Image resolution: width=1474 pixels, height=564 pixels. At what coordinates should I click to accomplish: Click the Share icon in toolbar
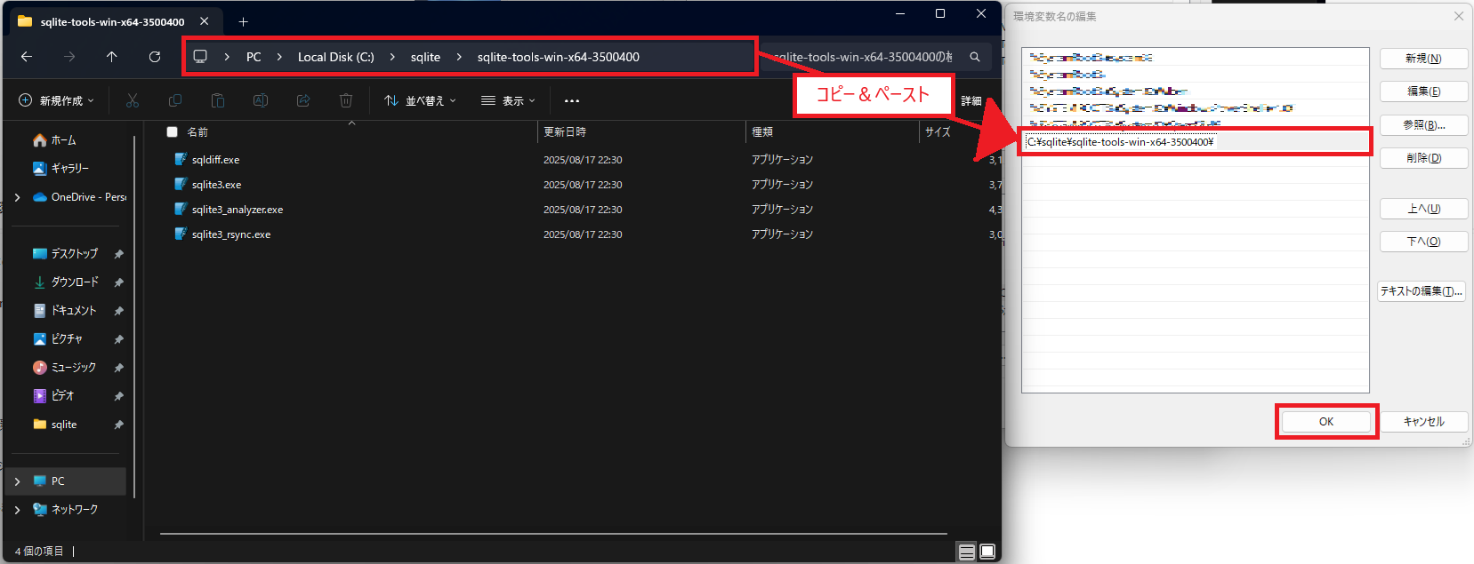point(303,100)
